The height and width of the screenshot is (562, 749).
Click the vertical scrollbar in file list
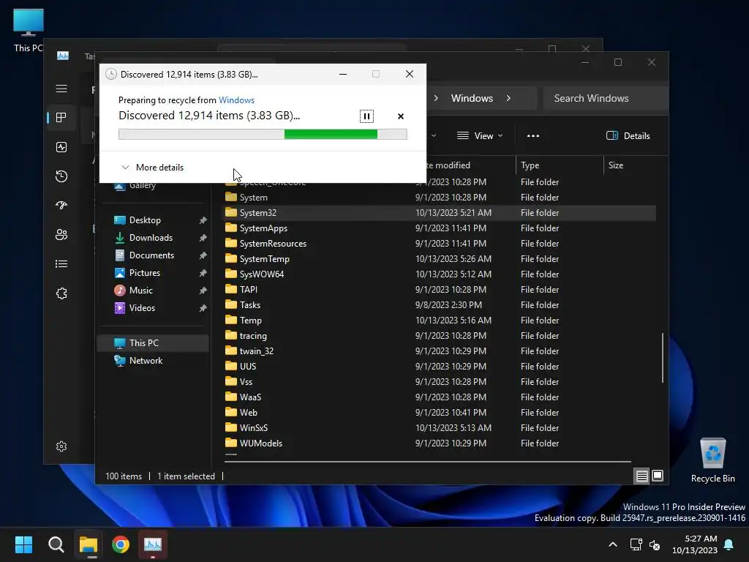click(x=663, y=358)
